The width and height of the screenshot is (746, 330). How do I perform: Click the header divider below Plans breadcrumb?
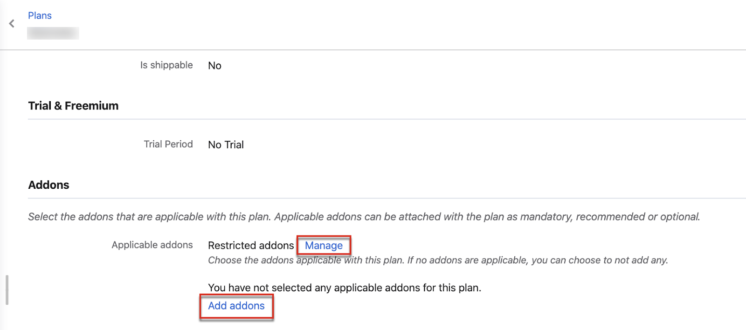[373, 50]
